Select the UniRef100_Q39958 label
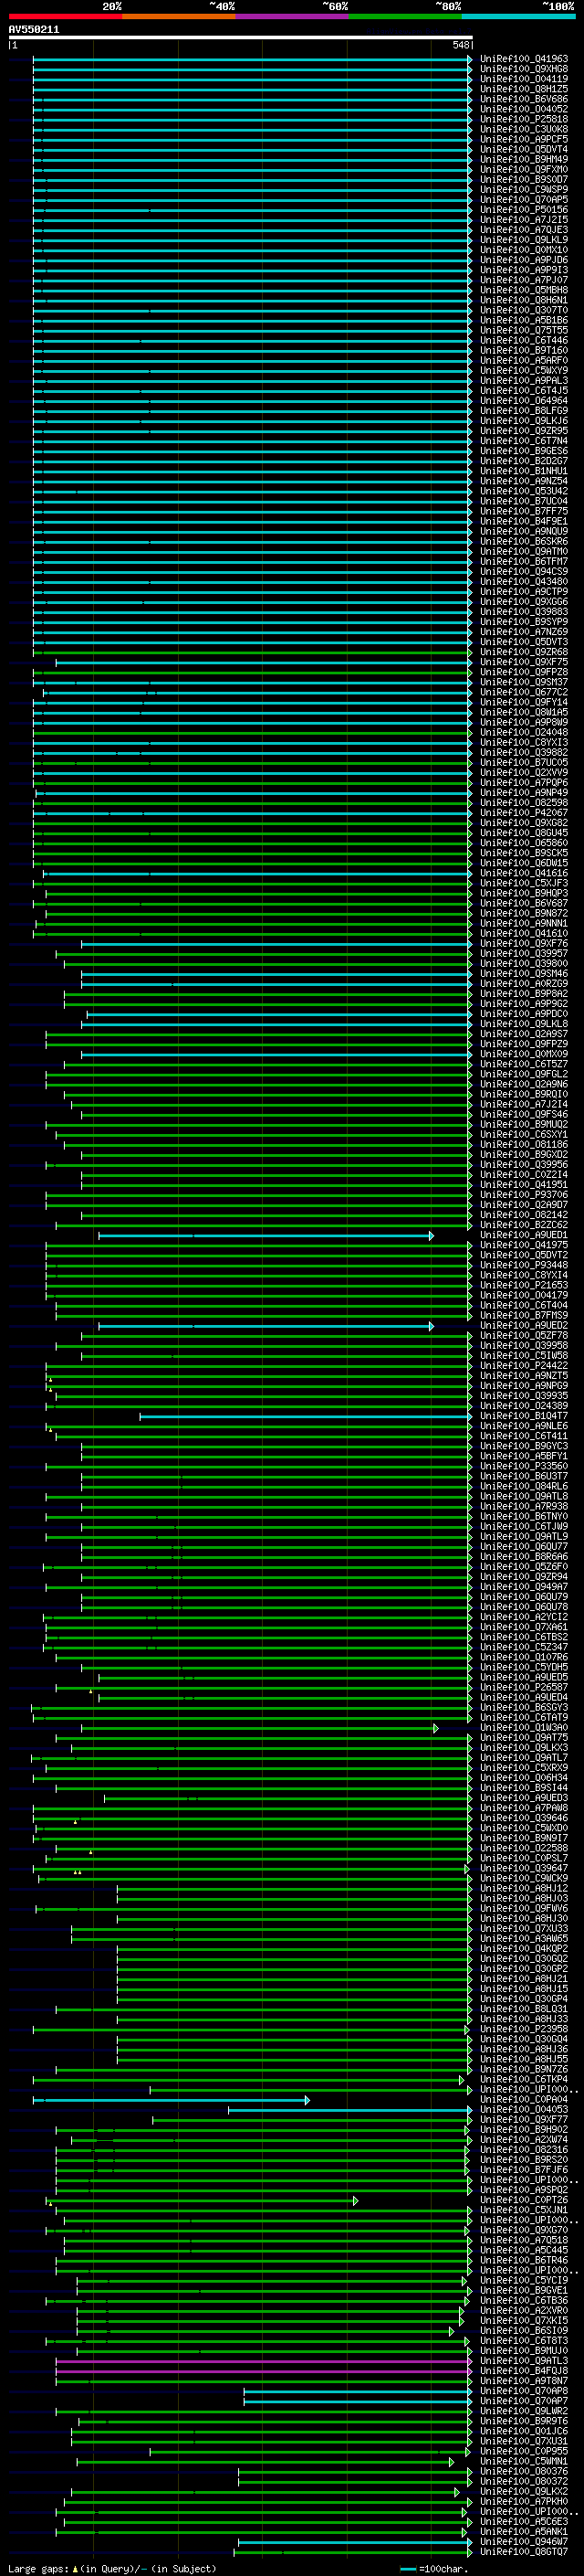584x2576 pixels. (524, 1346)
